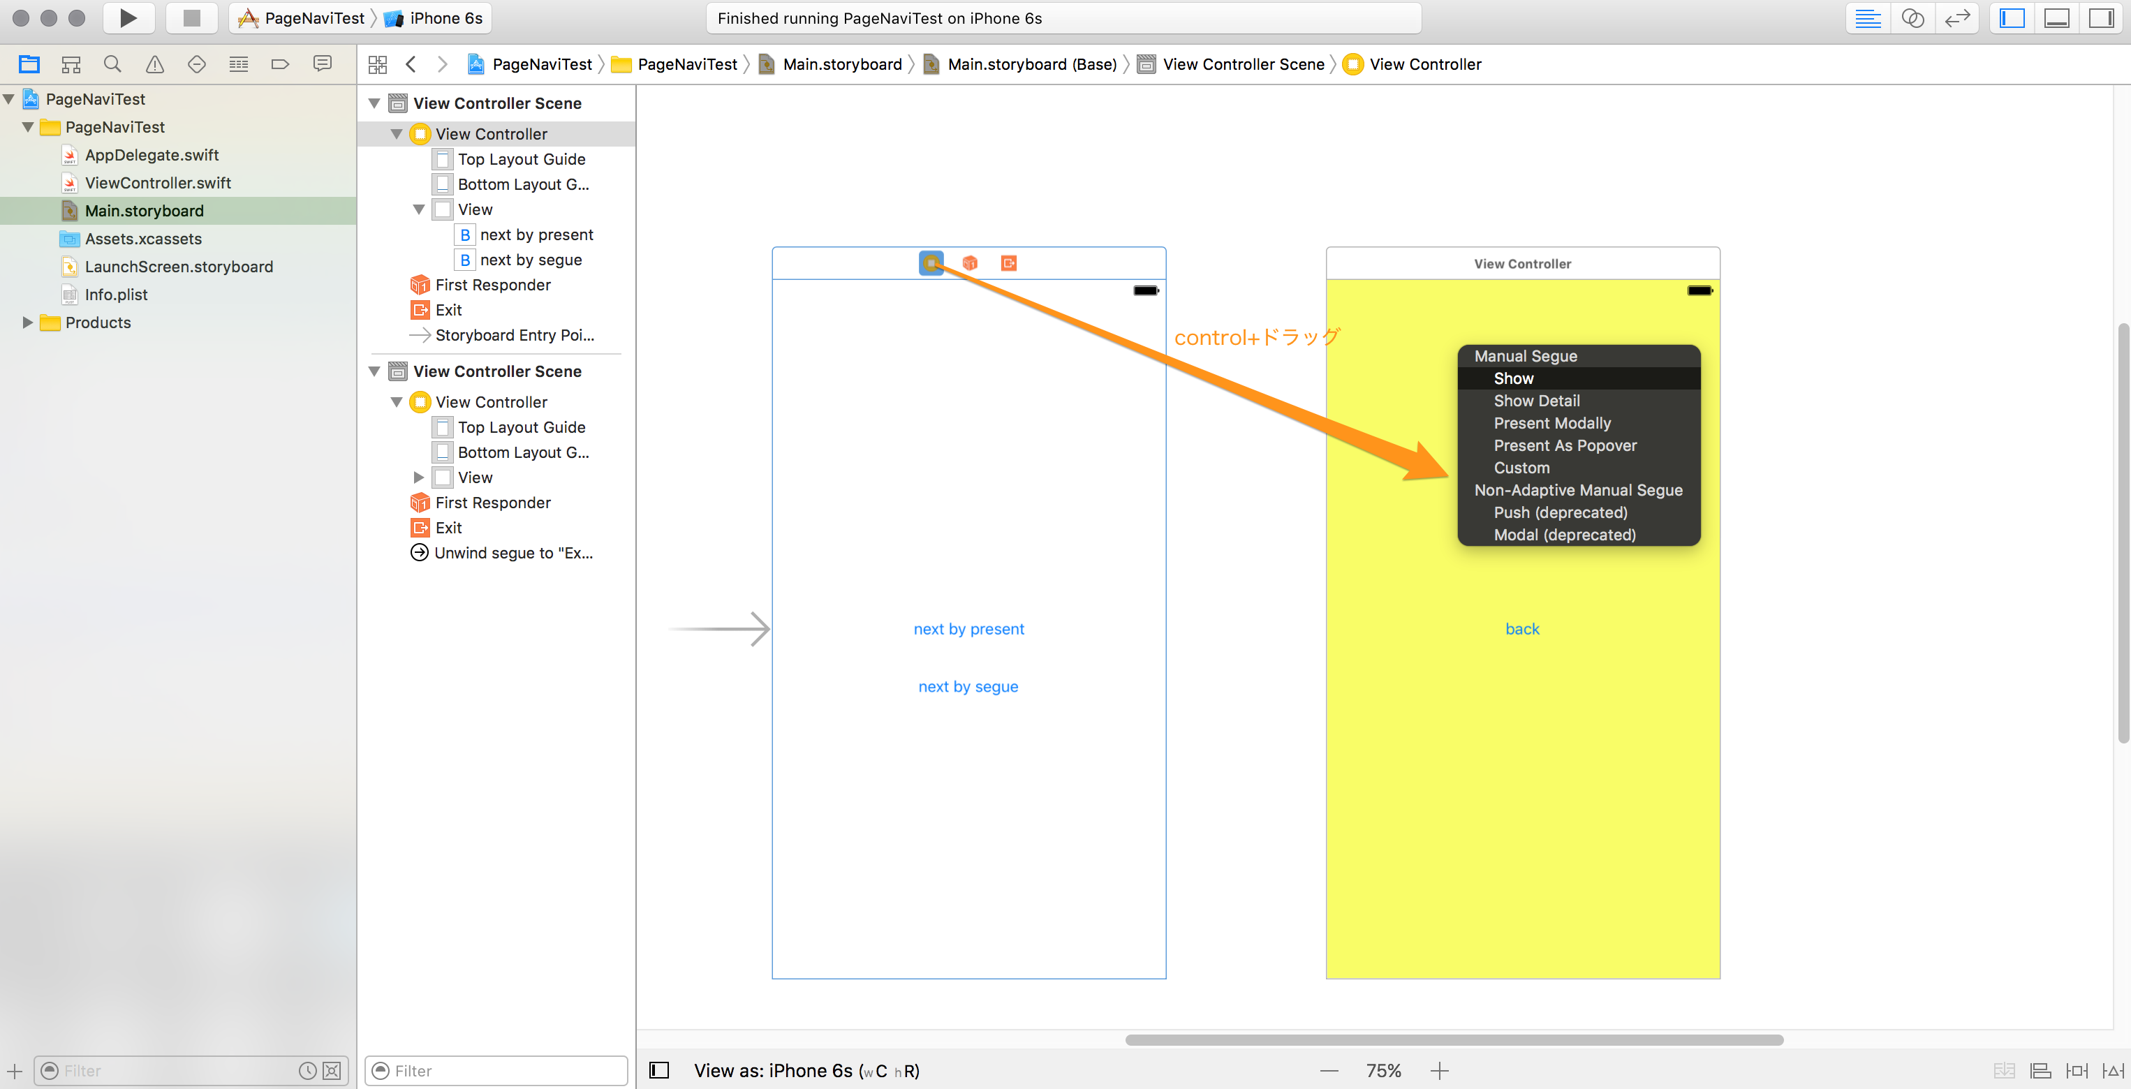
Task: Open the Update Frames button
Action: (x=2004, y=1071)
